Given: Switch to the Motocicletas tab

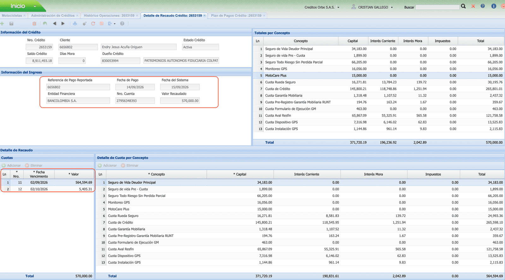Looking at the screenshot, I should click(12, 15).
